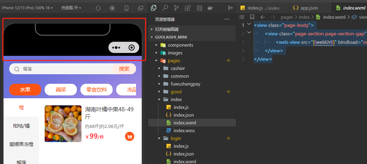Screen dimensions: 367x164
Task: Collapse the sidebar with the arrow icon
Action: pos(231,8)
